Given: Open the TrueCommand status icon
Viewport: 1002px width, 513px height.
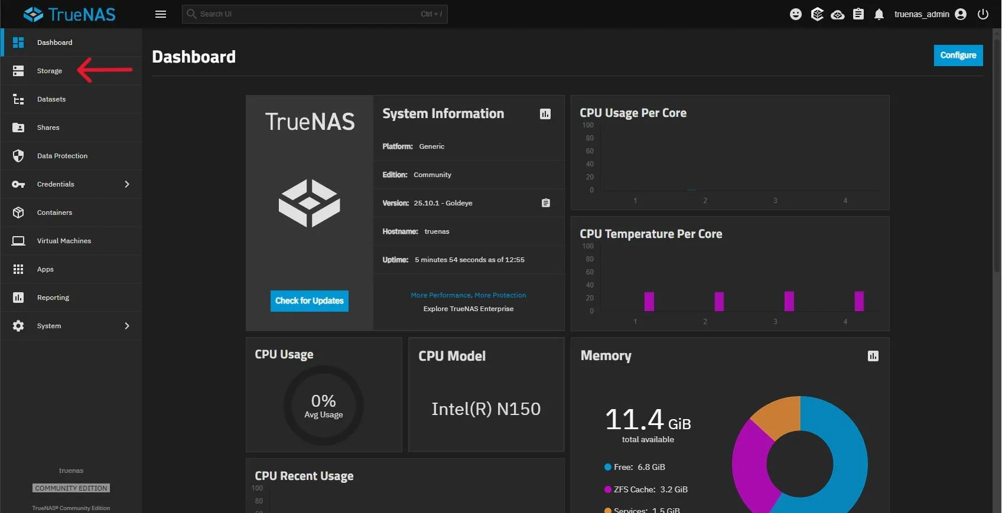Looking at the screenshot, I should (x=817, y=14).
